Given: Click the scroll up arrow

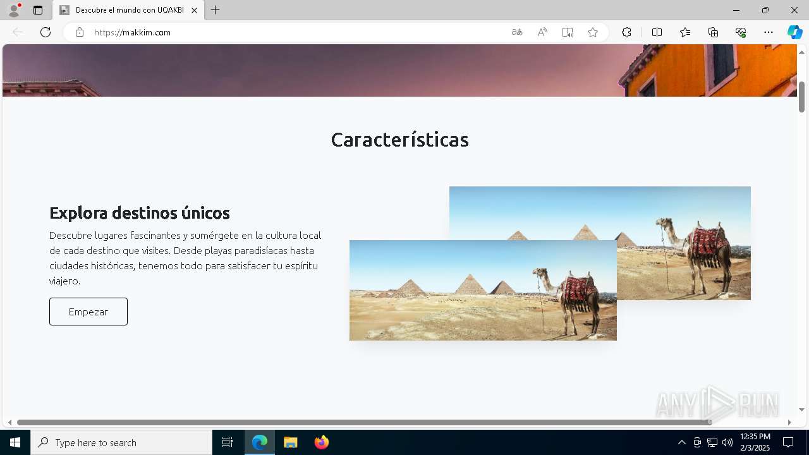Looking at the screenshot, I should [x=801, y=52].
